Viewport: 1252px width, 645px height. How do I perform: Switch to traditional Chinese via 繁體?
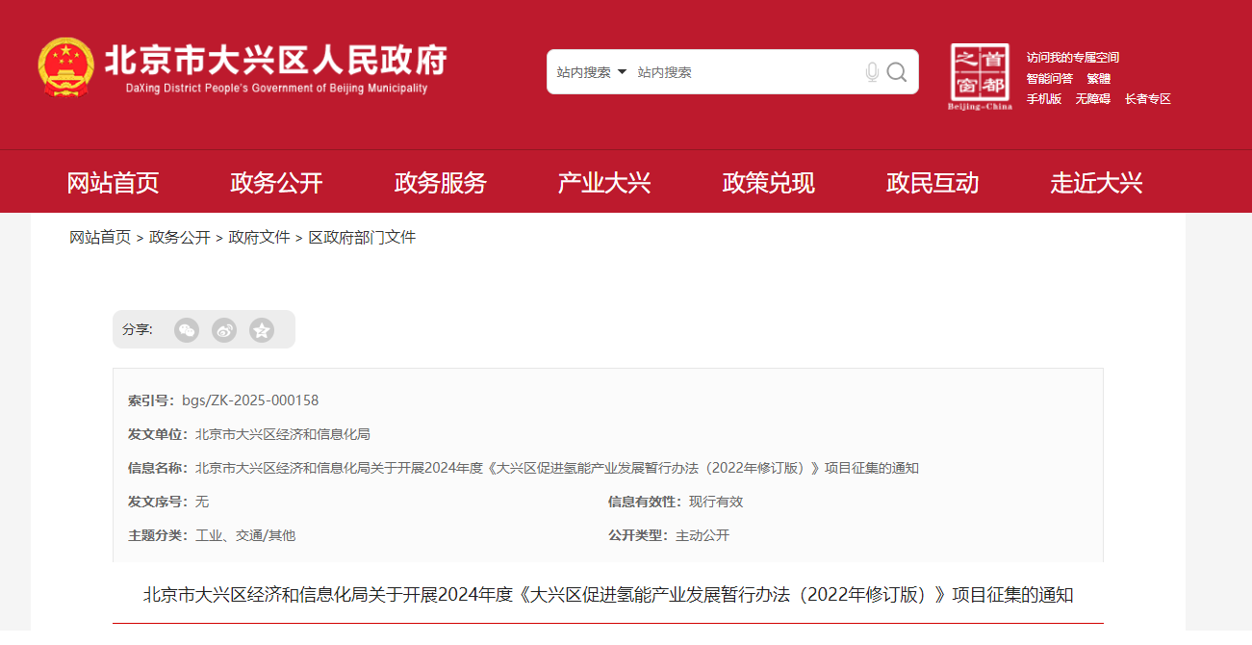pos(1098,79)
